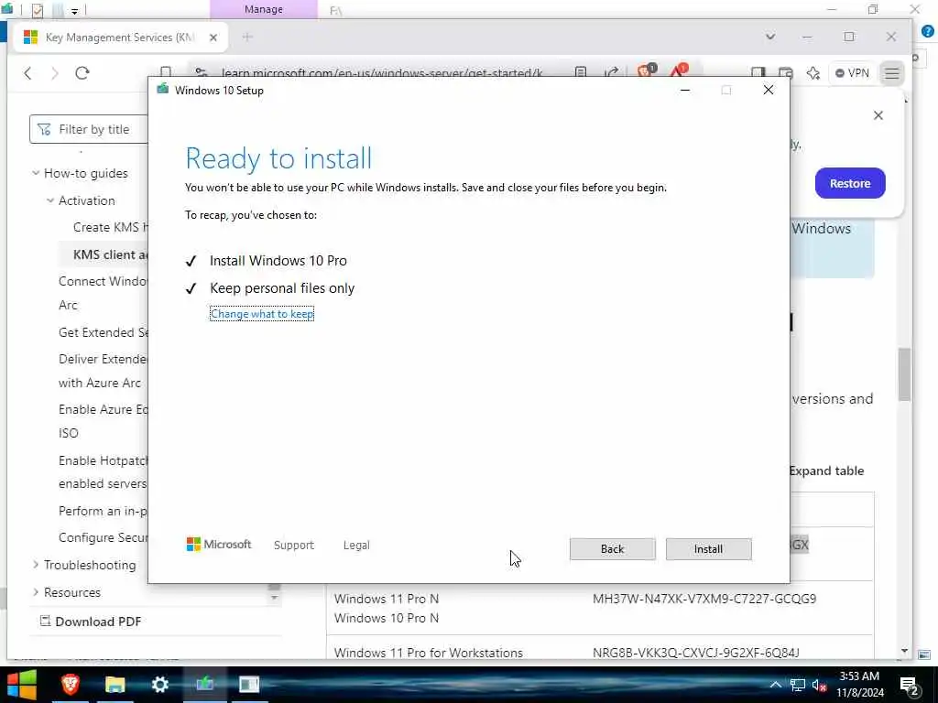
Task: Open the notification center icon
Action: (x=909, y=686)
